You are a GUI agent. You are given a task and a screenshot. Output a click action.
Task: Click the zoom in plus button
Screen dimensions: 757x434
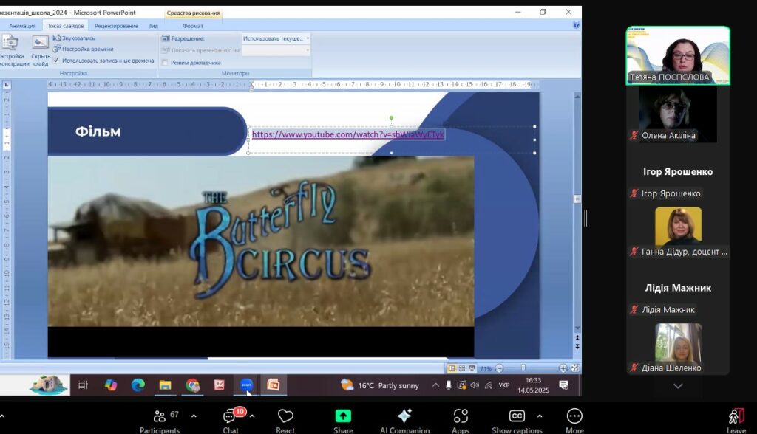click(x=563, y=368)
